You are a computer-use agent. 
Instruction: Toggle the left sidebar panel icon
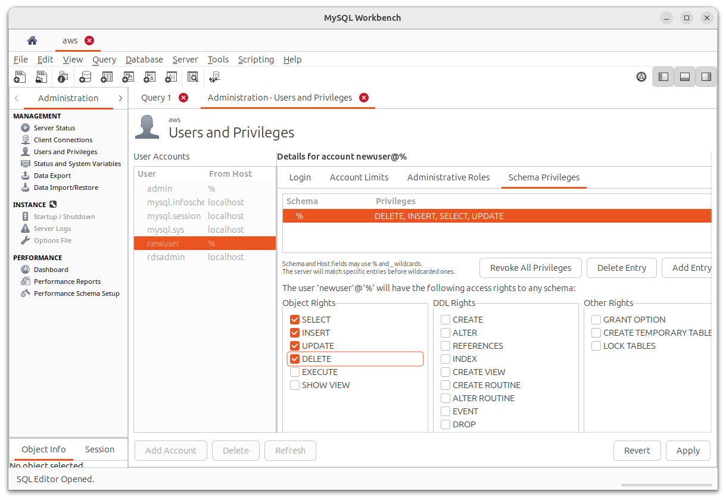pyautogui.click(x=663, y=77)
